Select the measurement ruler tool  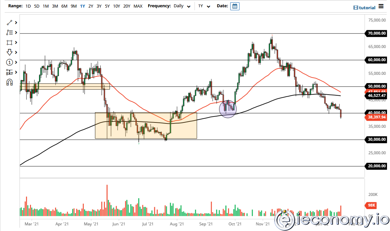pos(9,72)
